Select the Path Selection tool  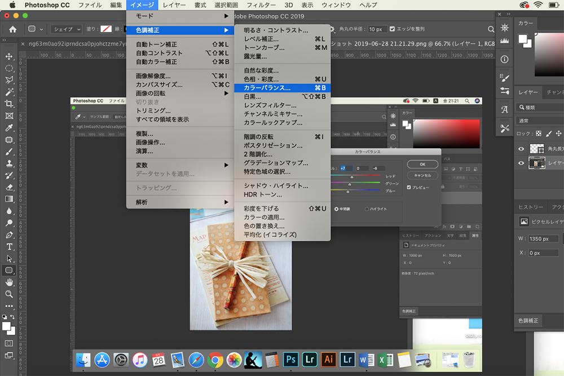coord(9,258)
